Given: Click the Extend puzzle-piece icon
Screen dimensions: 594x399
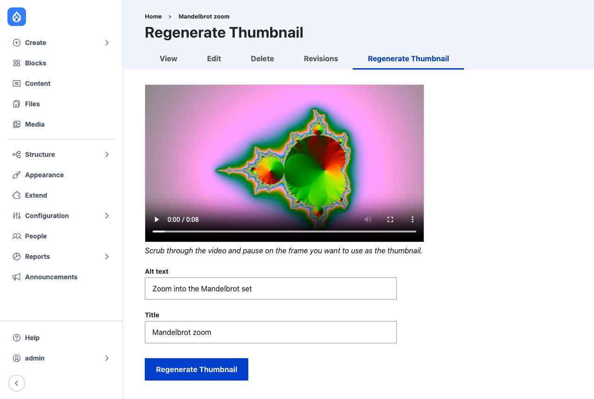Looking at the screenshot, I should coord(17,195).
